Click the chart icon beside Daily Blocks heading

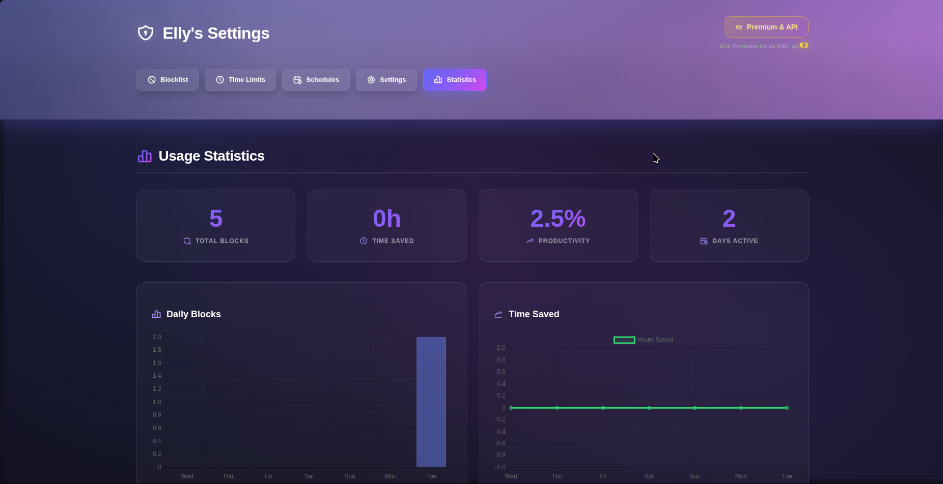click(156, 314)
